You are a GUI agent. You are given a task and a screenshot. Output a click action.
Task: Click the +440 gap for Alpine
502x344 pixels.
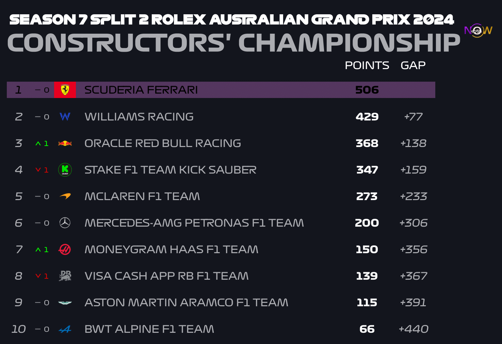click(x=414, y=329)
